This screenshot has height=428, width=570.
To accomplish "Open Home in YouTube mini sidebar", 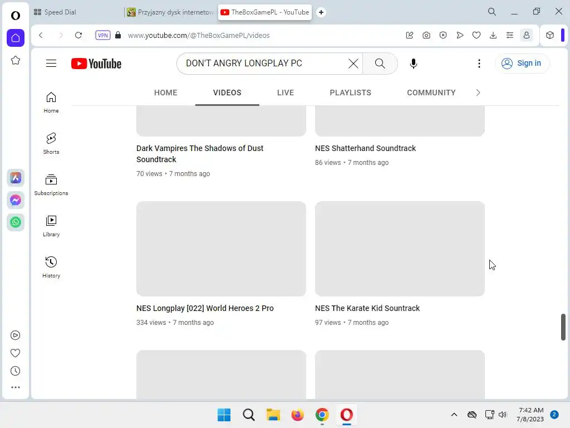I will tap(51, 103).
